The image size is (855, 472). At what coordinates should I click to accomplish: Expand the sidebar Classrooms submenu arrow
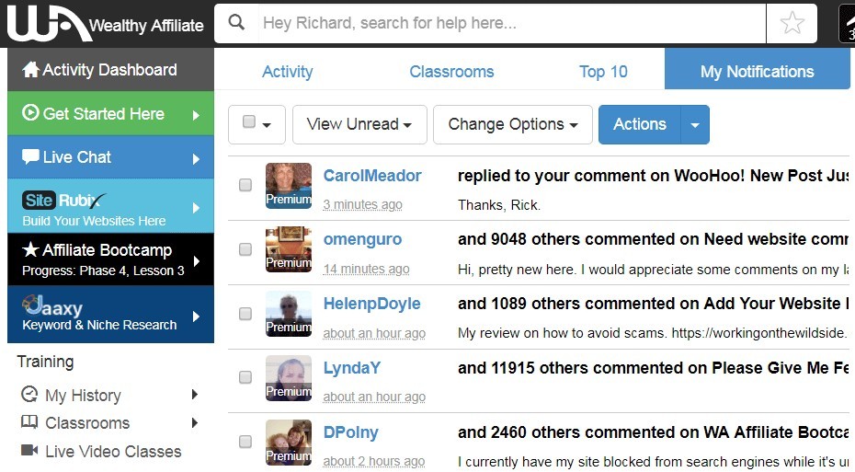pos(195,422)
